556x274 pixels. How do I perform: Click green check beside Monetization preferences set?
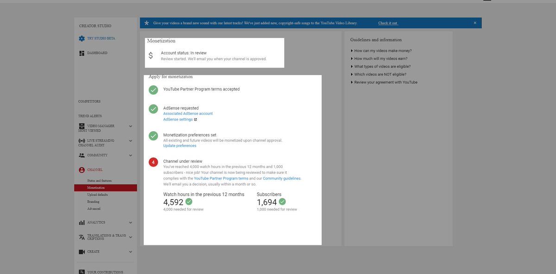153,136
